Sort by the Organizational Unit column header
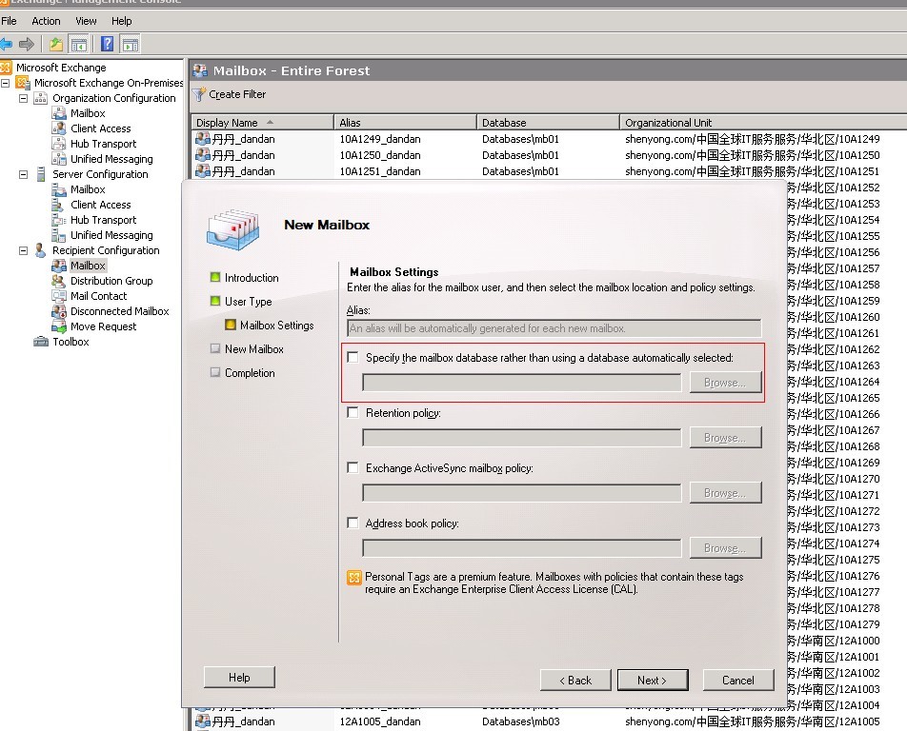 tap(763, 123)
